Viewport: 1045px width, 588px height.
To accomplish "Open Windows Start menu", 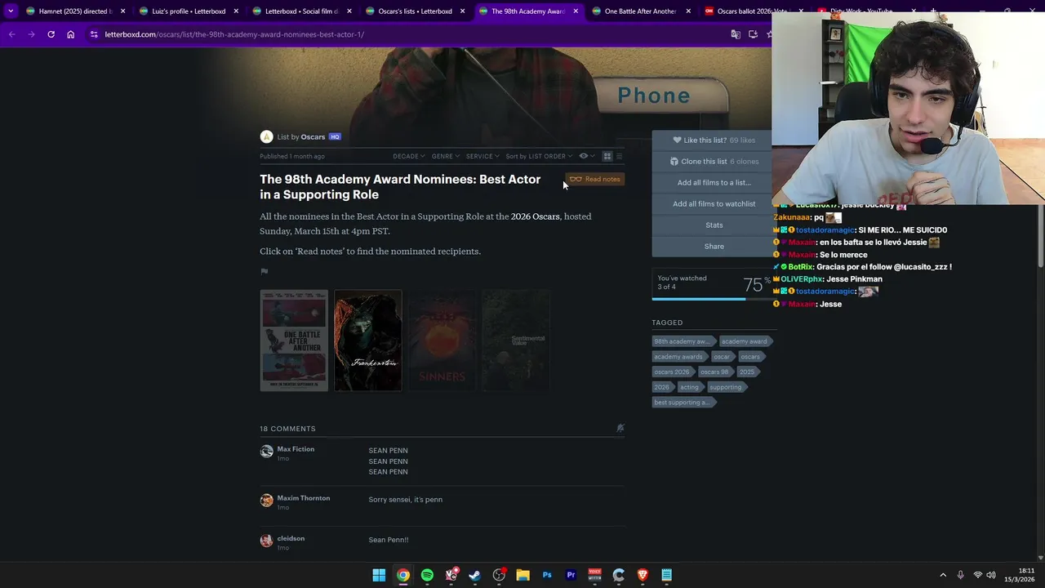I will click(379, 575).
